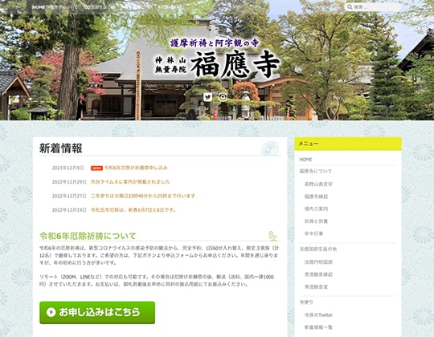Open 福應寺縁起 sidebar item

click(x=316, y=197)
